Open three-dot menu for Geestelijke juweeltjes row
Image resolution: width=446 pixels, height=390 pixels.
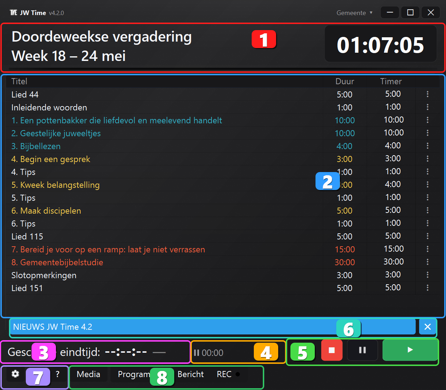click(427, 133)
